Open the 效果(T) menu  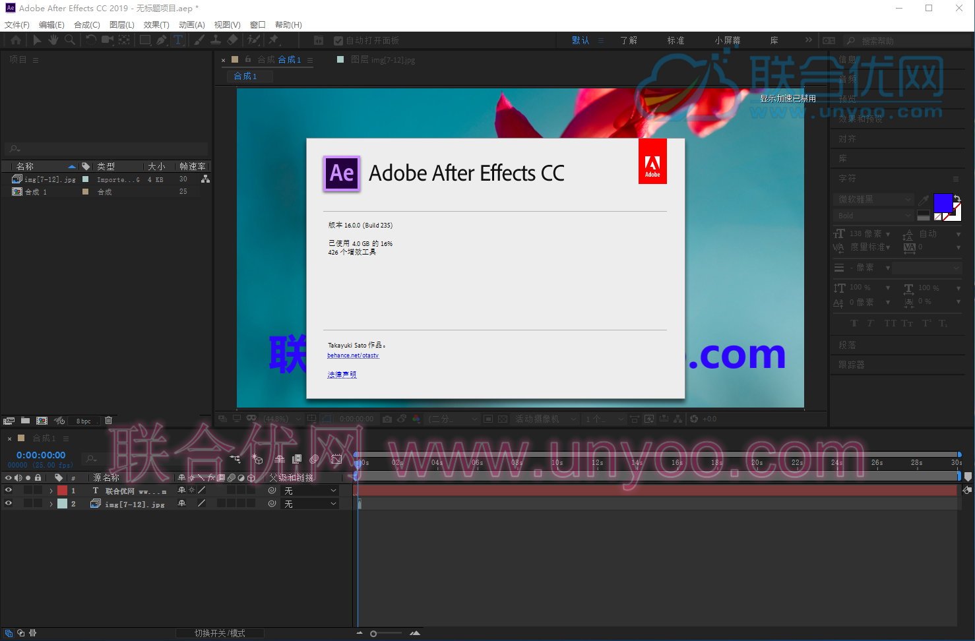[x=156, y=24]
